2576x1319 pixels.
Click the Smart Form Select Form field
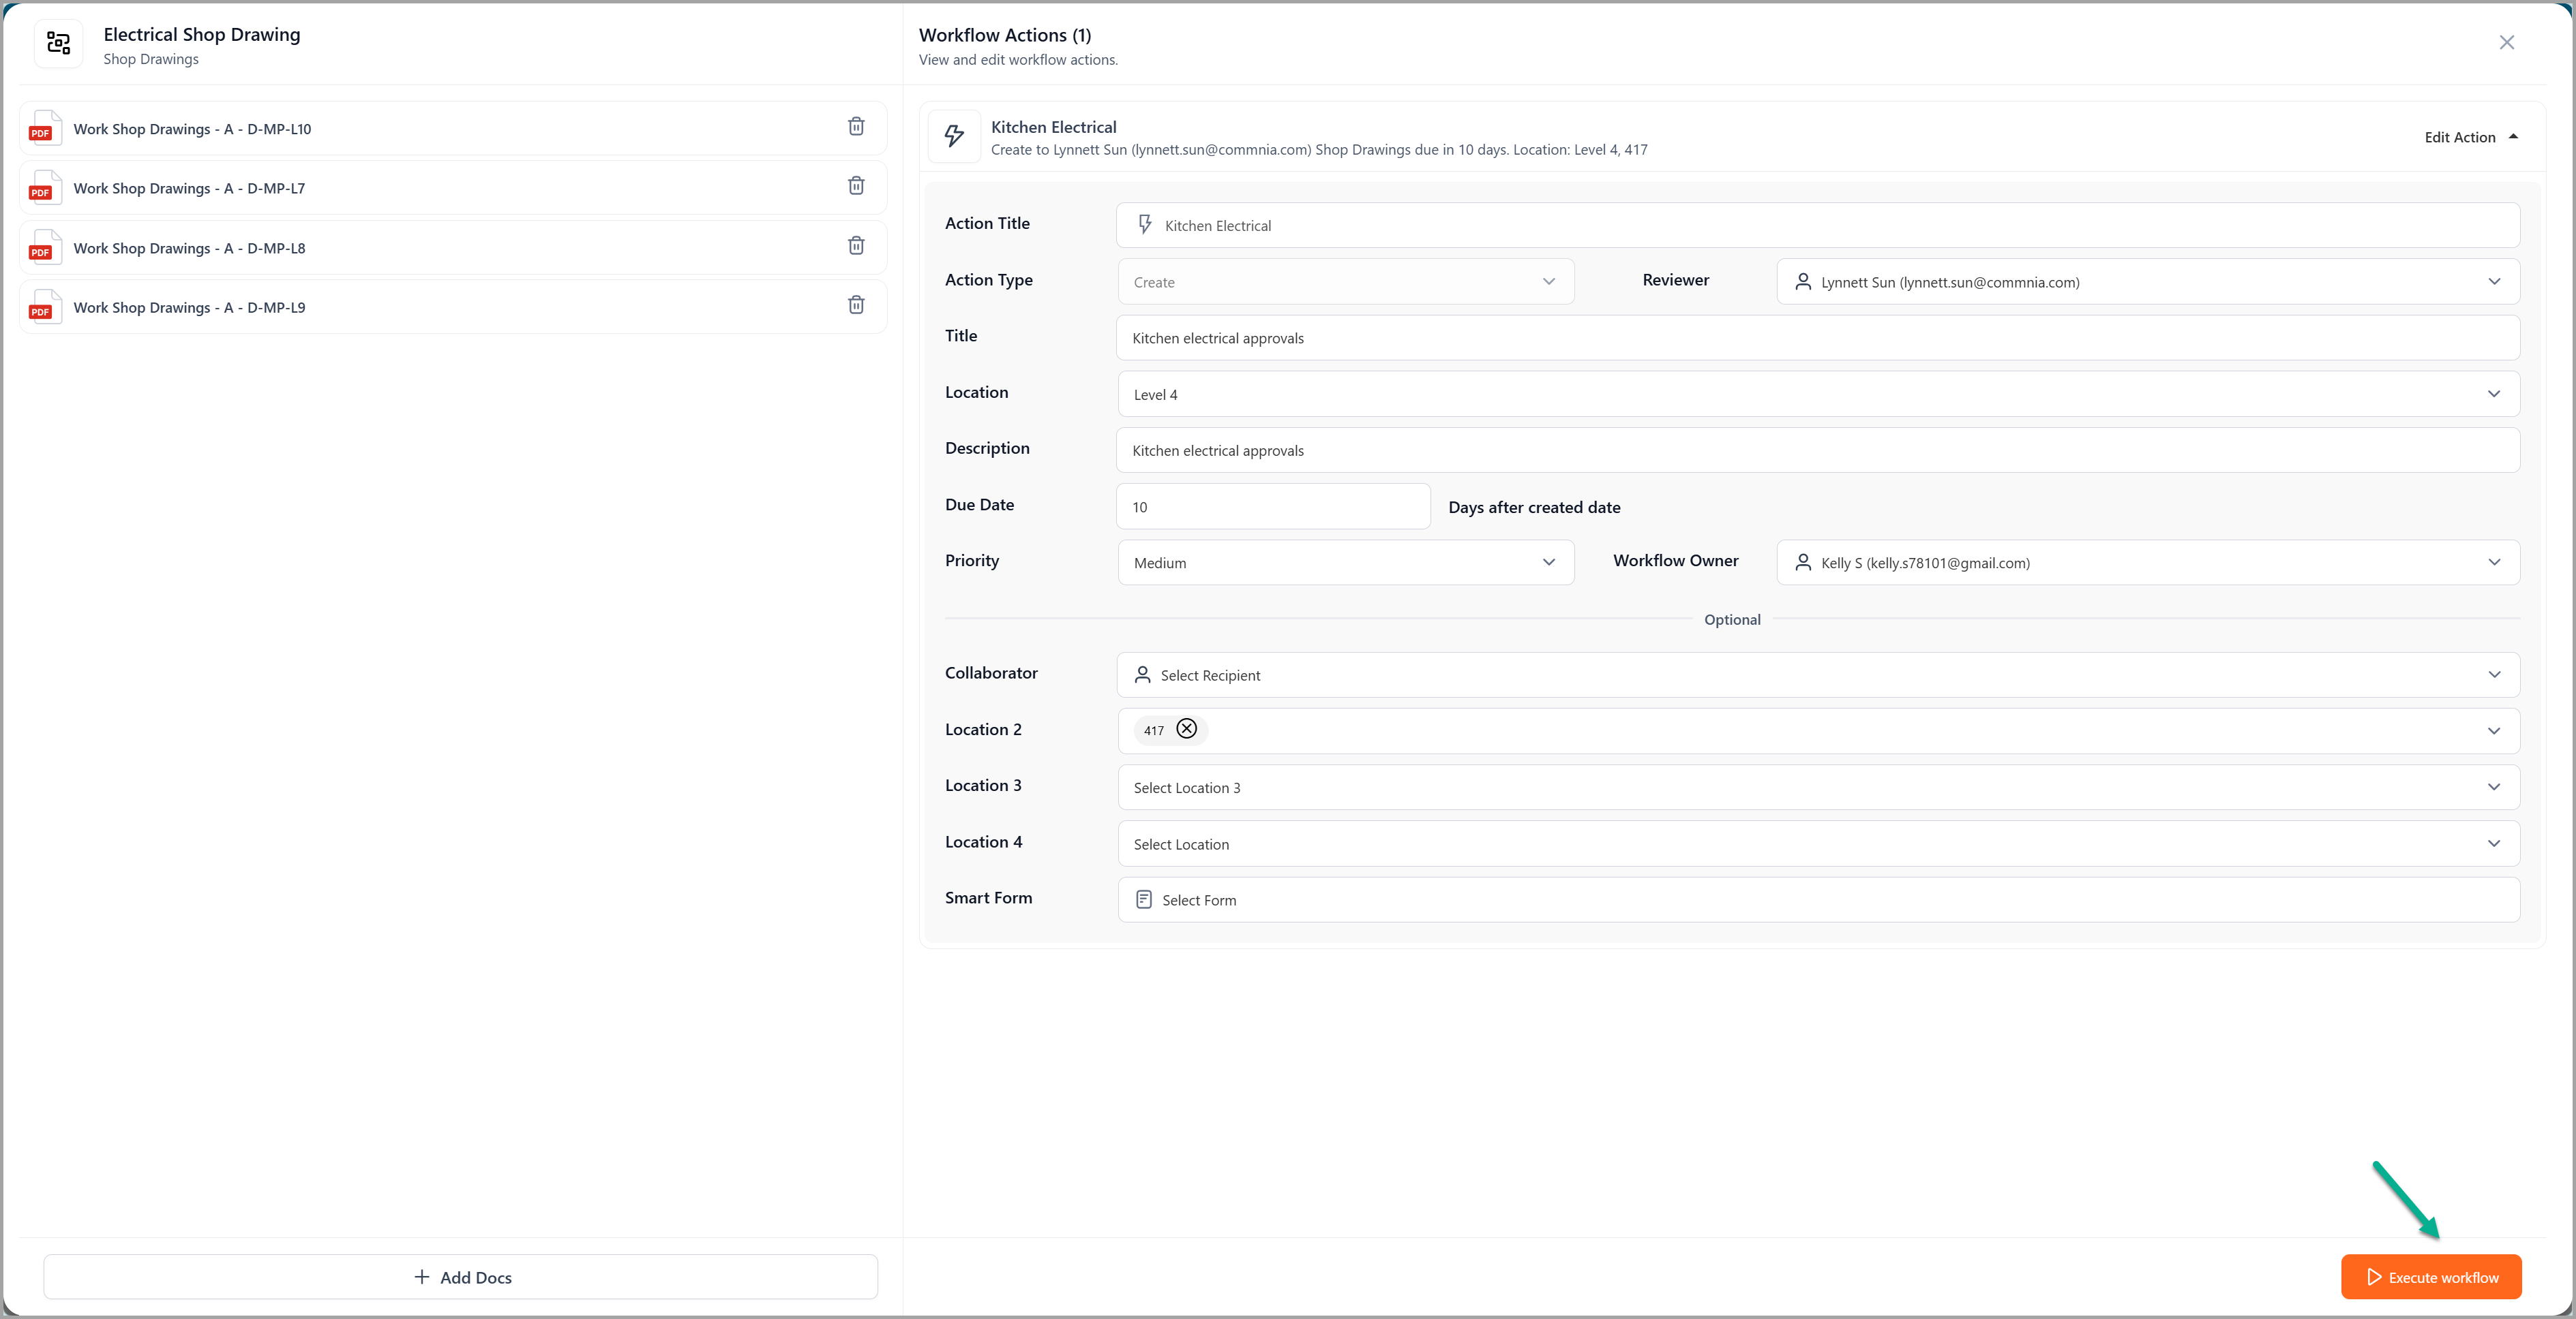tap(1818, 900)
